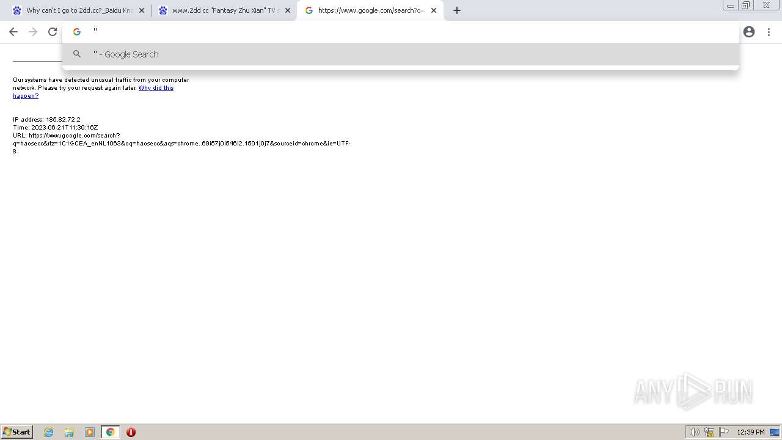Close the 'www.2dd cc Fantasy Zhu Xian' tab
The height and width of the screenshot is (440, 782).
(x=288, y=10)
